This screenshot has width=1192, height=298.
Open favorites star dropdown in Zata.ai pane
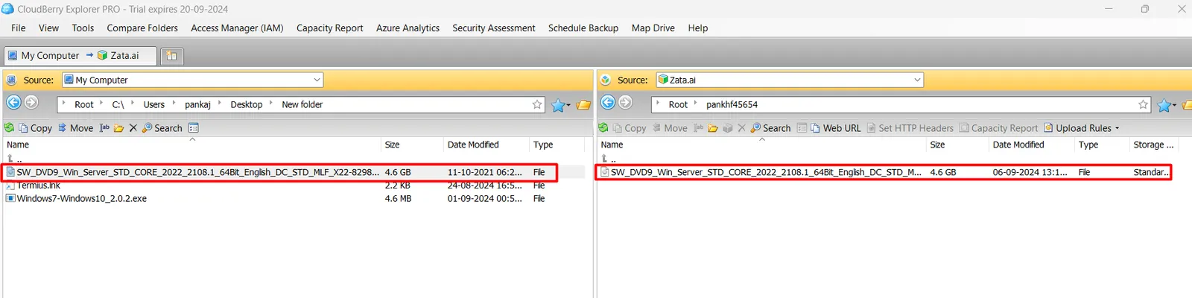point(1166,105)
